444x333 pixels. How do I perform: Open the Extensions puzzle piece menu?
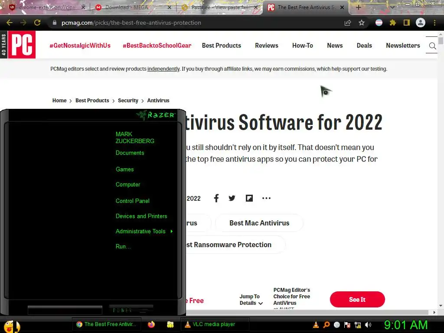coord(393,23)
